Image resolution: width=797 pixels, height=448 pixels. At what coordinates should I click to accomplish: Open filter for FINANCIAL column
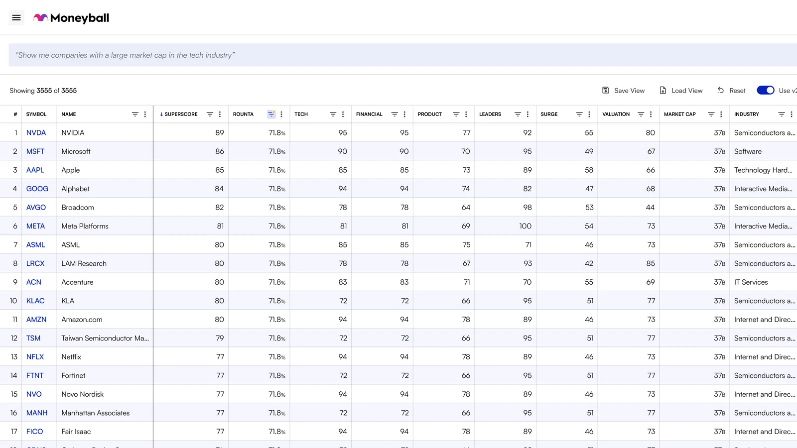(x=395, y=114)
